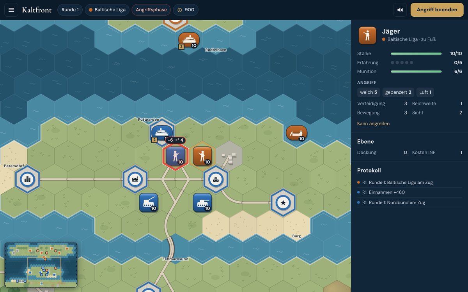Click the weich 5 attack chip
Viewport: 468px width, 292px height.
click(x=369, y=92)
